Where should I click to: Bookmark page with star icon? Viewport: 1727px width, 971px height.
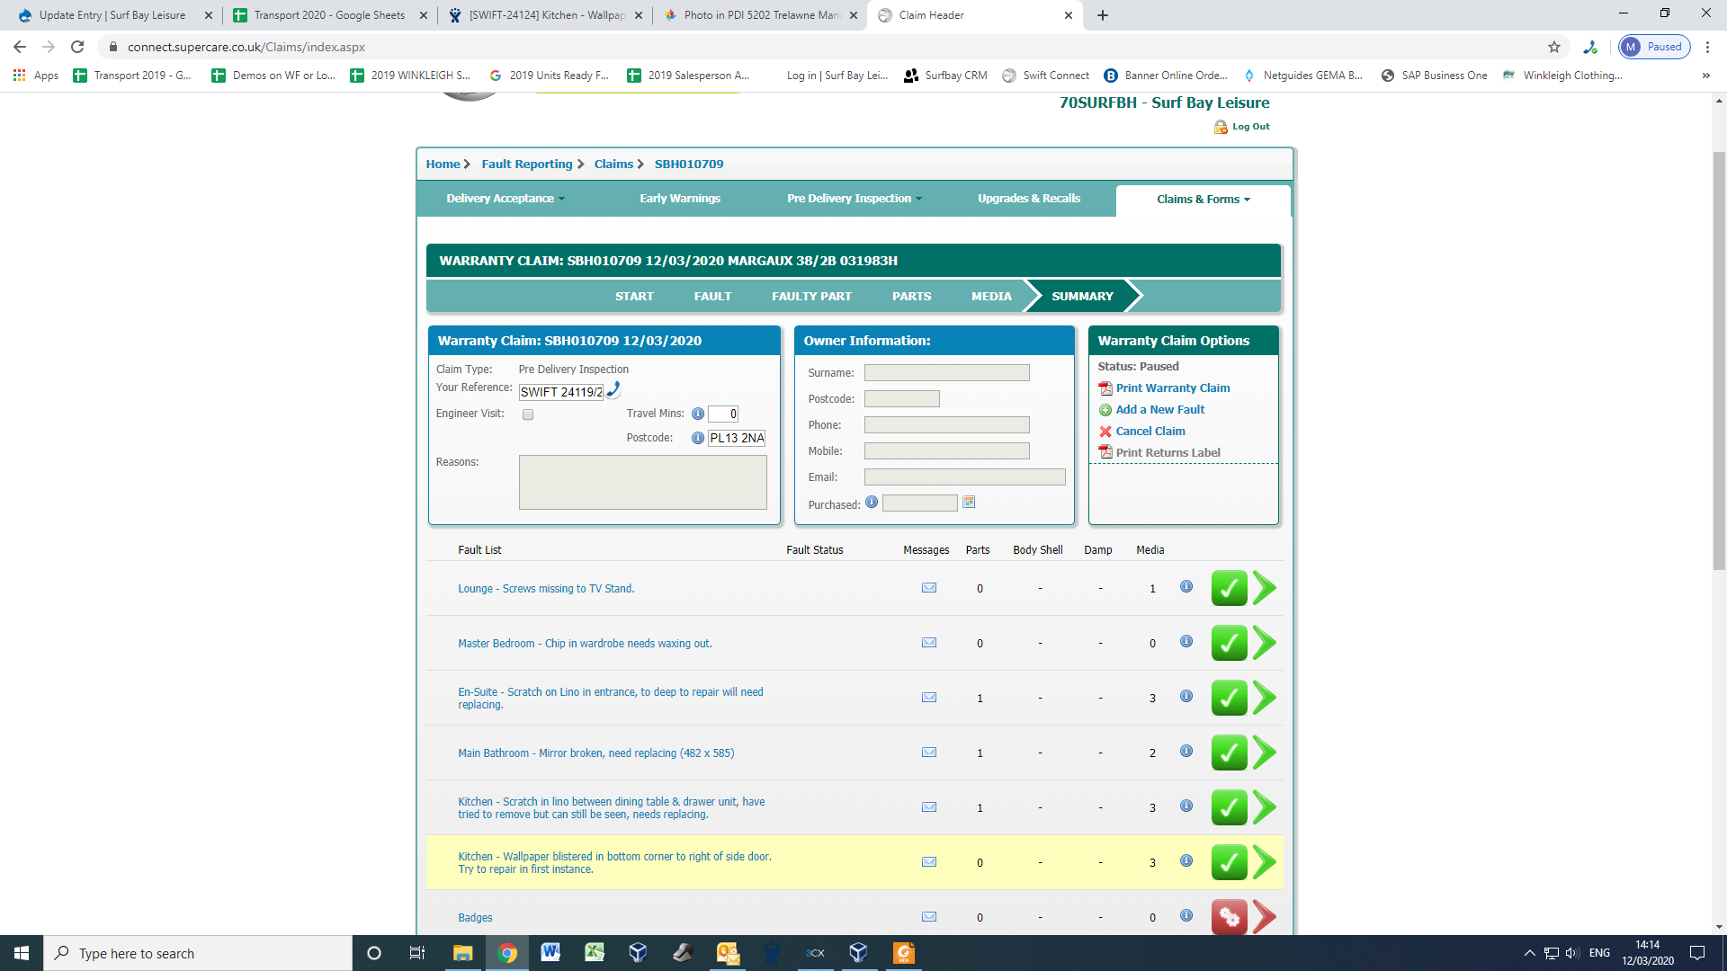tap(1554, 47)
